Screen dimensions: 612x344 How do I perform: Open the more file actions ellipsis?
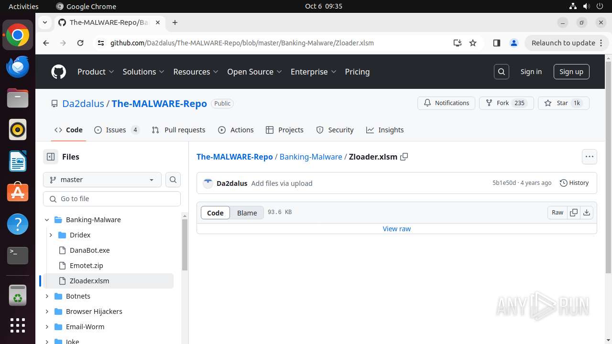coord(590,157)
